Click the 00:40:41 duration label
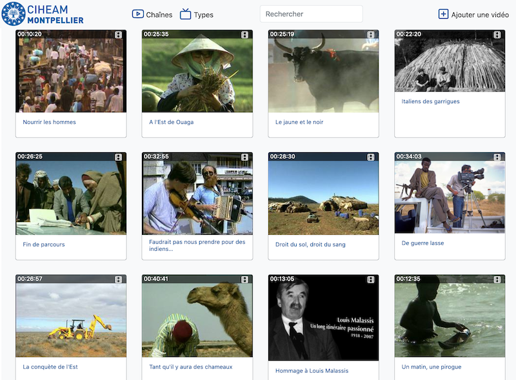This screenshot has height=380, width=516. pos(156,279)
